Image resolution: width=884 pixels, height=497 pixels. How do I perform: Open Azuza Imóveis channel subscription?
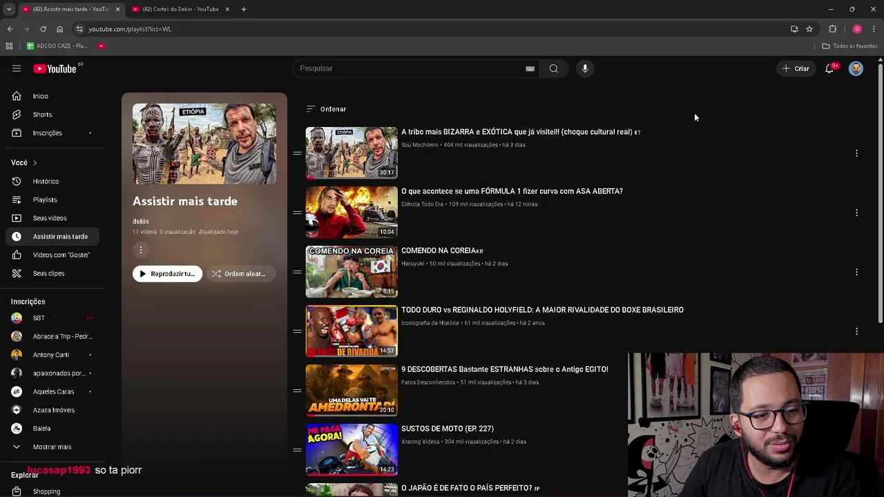53,410
